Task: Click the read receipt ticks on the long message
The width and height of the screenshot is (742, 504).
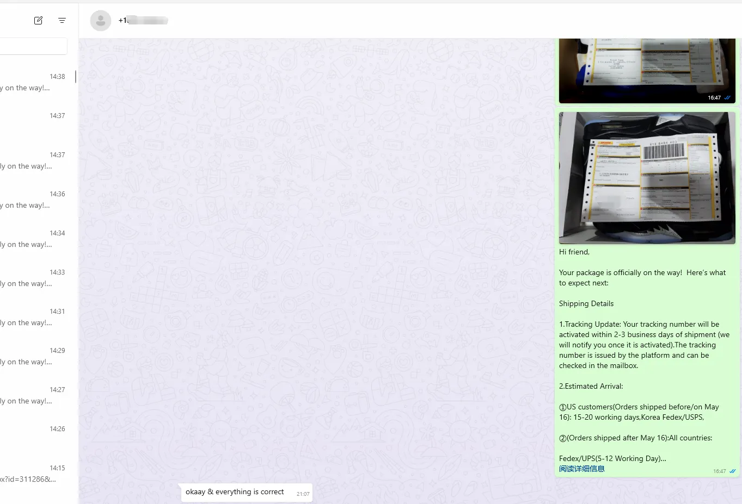Action: point(732,471)
